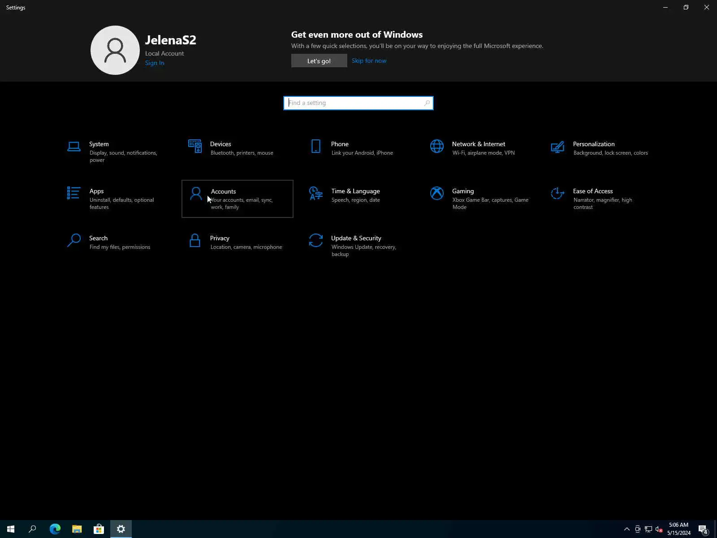Open Devices settings keyboard and speaker icon
Screen dimensions: 717x538
click(195, 146)
